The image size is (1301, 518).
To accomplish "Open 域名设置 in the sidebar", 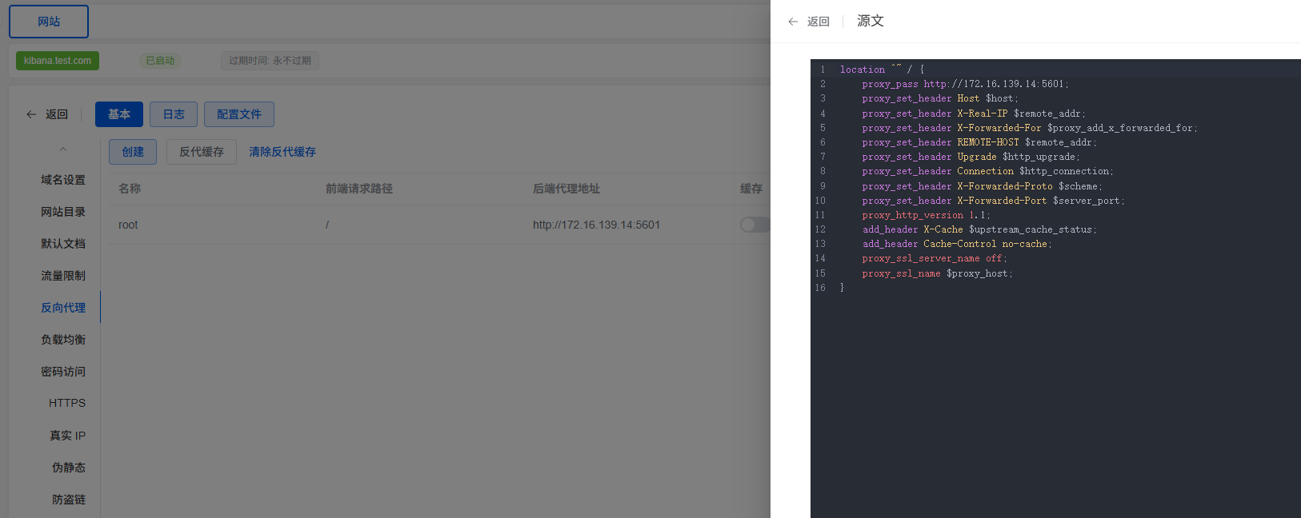I will tap(63, 180).
